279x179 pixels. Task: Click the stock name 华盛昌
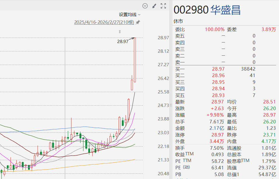[226, 10]
